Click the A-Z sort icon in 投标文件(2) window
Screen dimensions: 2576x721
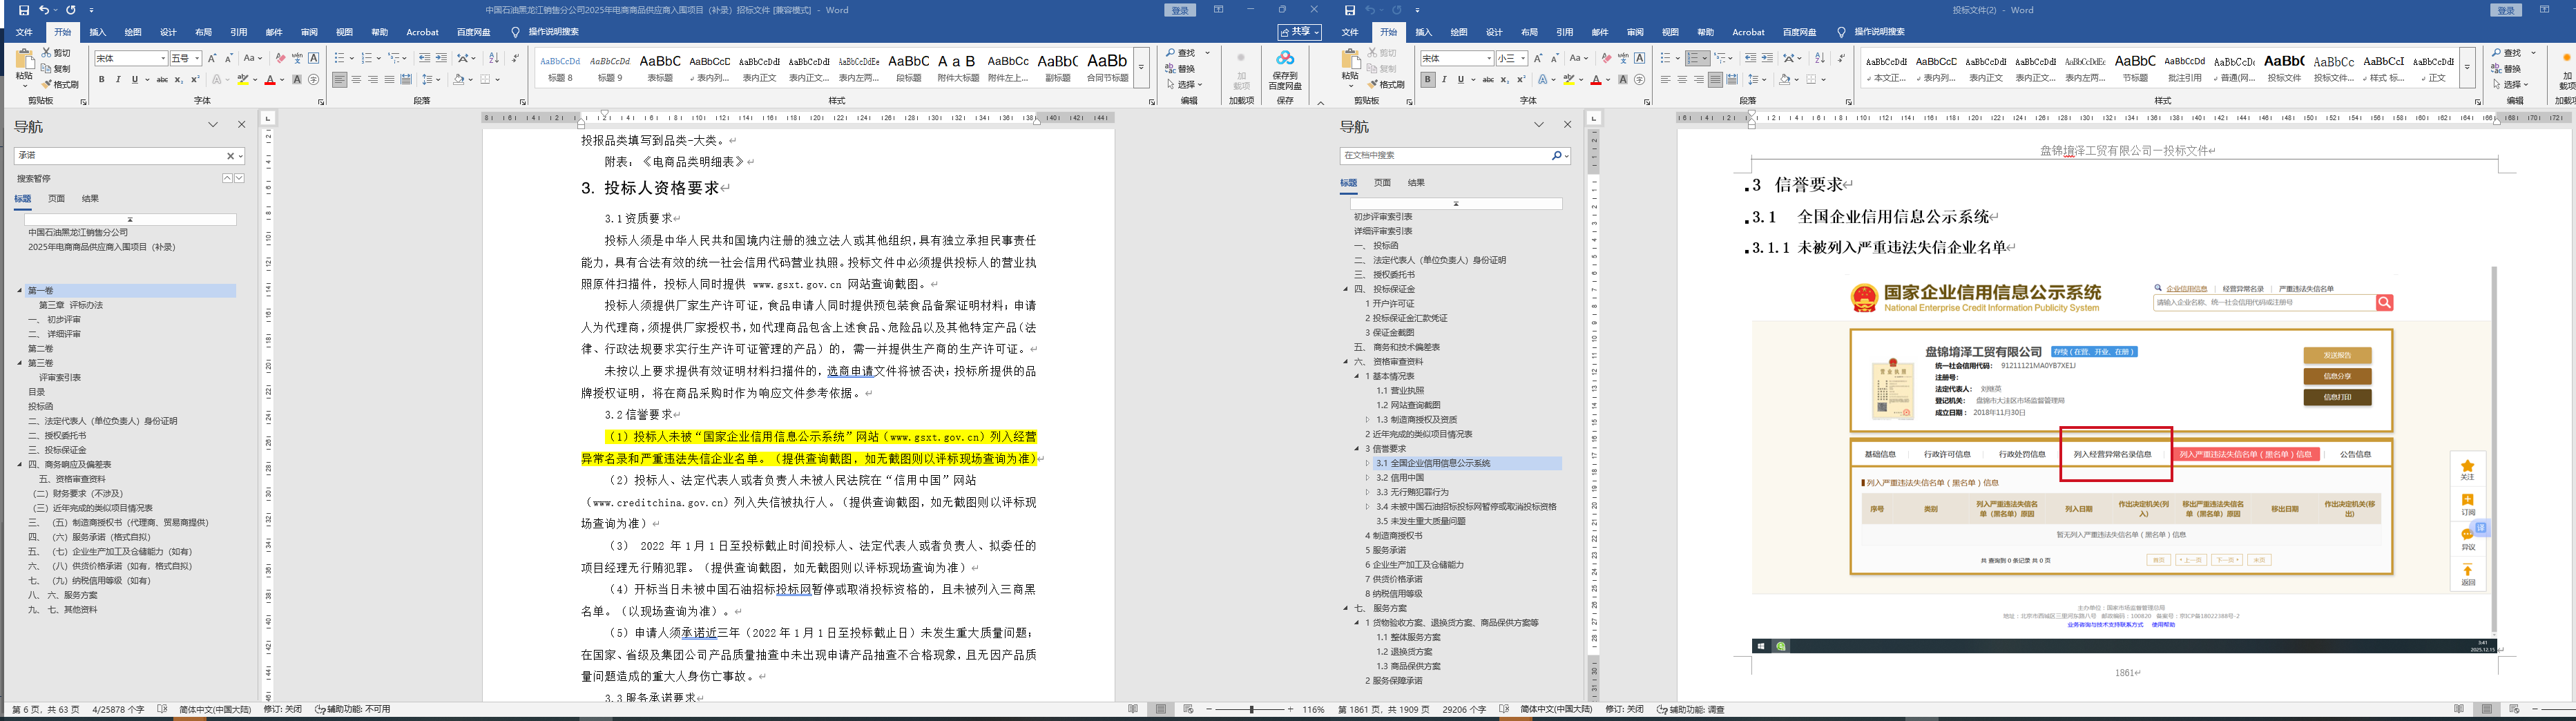[1819, 58]
